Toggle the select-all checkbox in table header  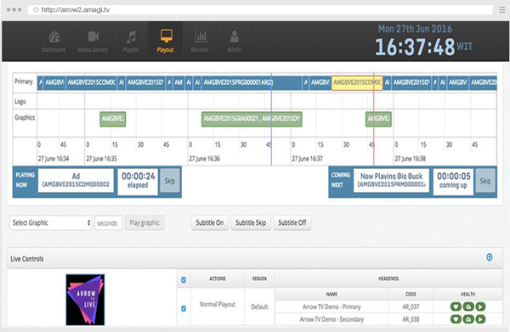[x=184, y=279]
